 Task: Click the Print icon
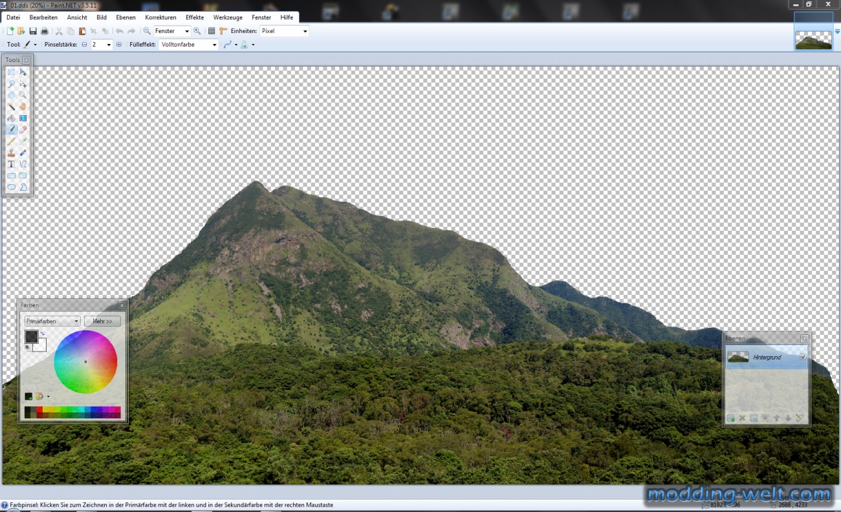coord(44,31)
